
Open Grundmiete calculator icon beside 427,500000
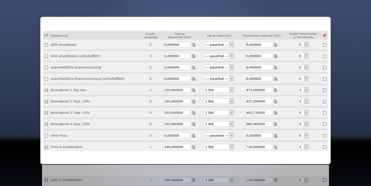point(275,101)
